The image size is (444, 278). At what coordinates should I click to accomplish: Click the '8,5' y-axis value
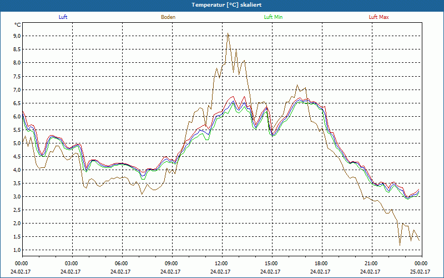[17, 49]
